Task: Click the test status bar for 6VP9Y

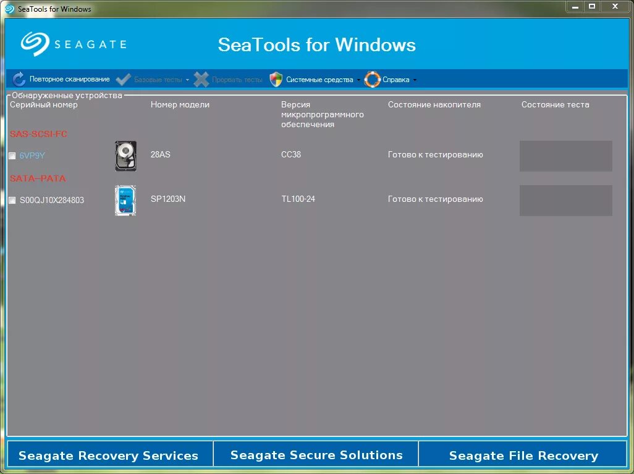Action: click(565, 156)
